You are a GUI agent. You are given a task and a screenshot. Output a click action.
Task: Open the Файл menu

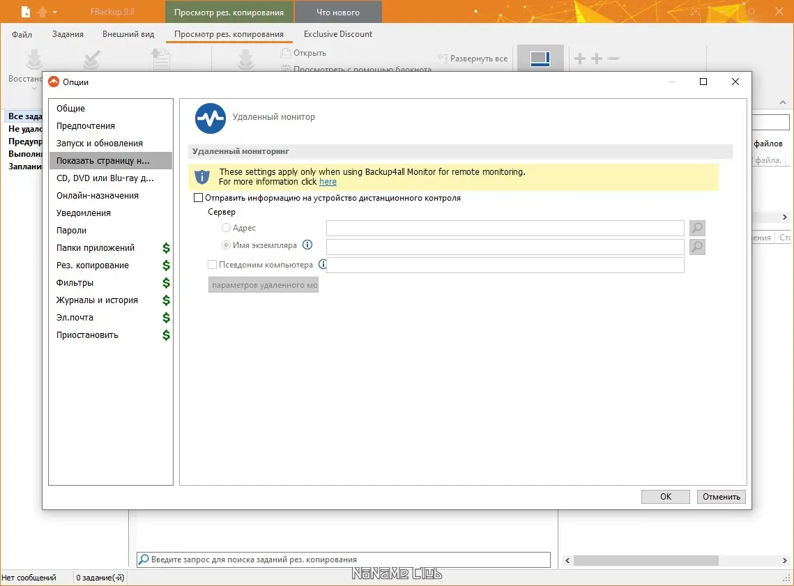click(22, 34)
